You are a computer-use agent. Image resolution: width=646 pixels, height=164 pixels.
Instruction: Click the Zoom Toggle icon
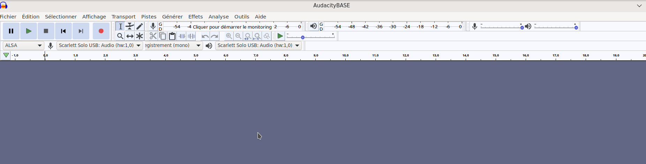pos(267,36)
